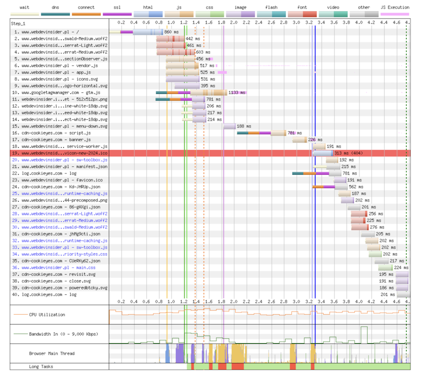
Task: Select the Long Tasks row label
Action: click(41, 366)
